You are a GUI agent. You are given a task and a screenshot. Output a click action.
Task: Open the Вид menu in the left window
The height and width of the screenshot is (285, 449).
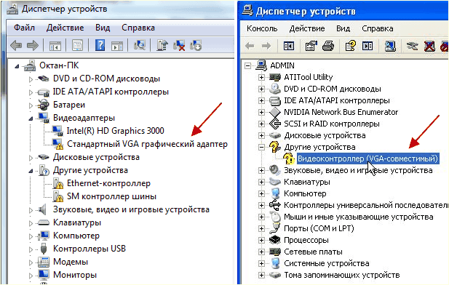(x=103, y=28)
